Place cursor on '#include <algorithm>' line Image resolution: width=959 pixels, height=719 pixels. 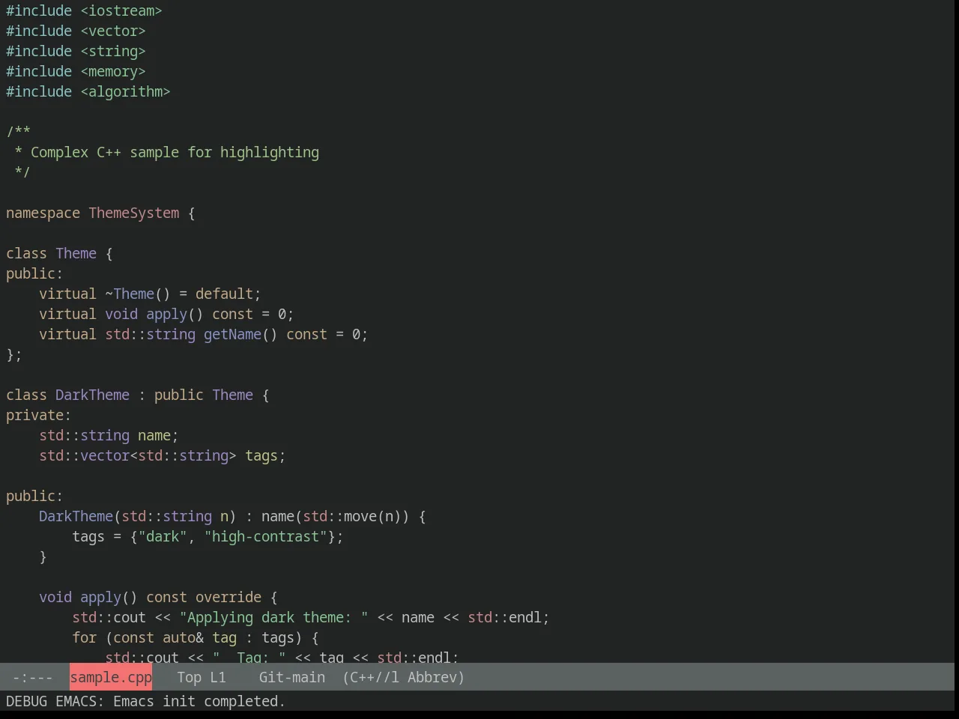(88, 91)
